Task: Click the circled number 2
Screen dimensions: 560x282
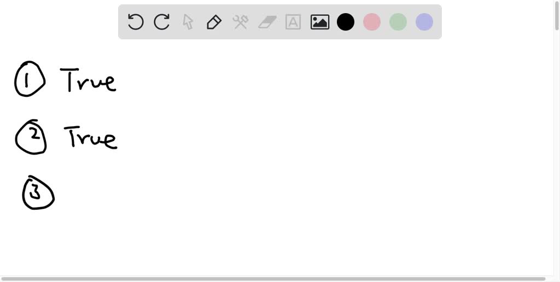Action: (x=31, y=137)
